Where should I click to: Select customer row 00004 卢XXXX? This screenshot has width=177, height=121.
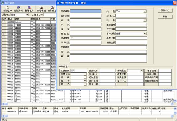pos(29,34)
